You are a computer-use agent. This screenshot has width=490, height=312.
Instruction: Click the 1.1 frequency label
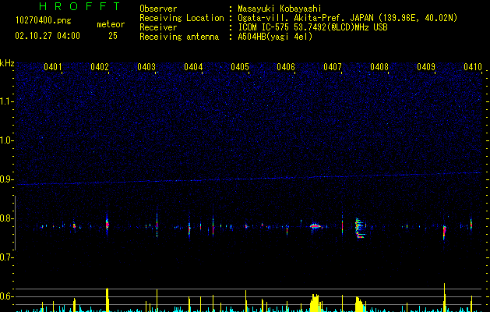coord(6,101)
